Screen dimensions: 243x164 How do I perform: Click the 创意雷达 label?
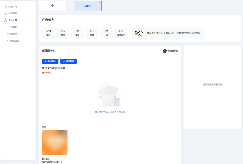click(x=173, y=51)
